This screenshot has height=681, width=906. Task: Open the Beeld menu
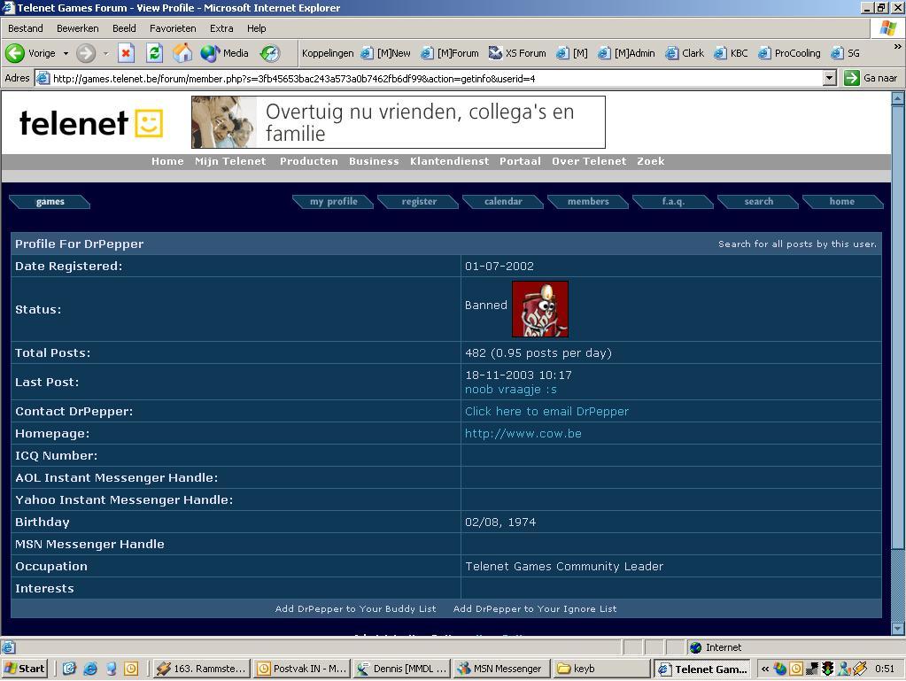click(124, 28)
